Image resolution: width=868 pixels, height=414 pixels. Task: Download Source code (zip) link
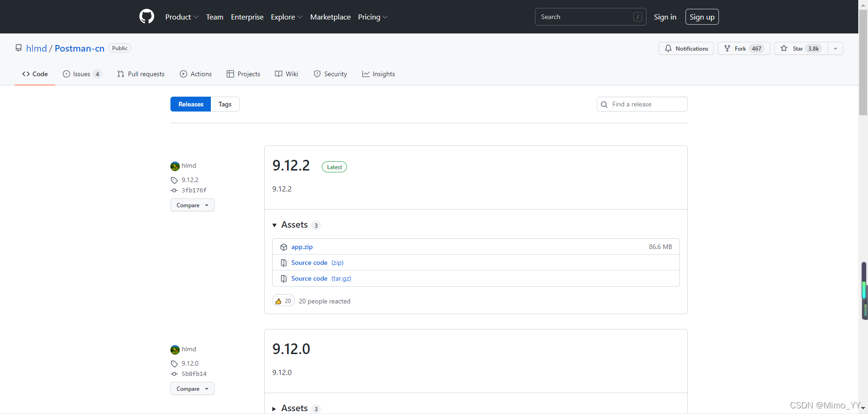(x=317, y=263)
